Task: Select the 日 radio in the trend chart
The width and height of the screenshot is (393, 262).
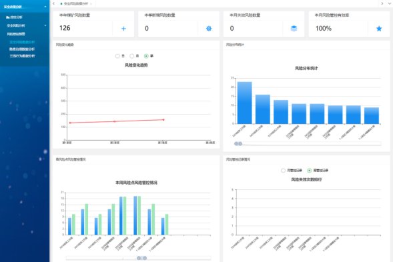Action: 117,56
